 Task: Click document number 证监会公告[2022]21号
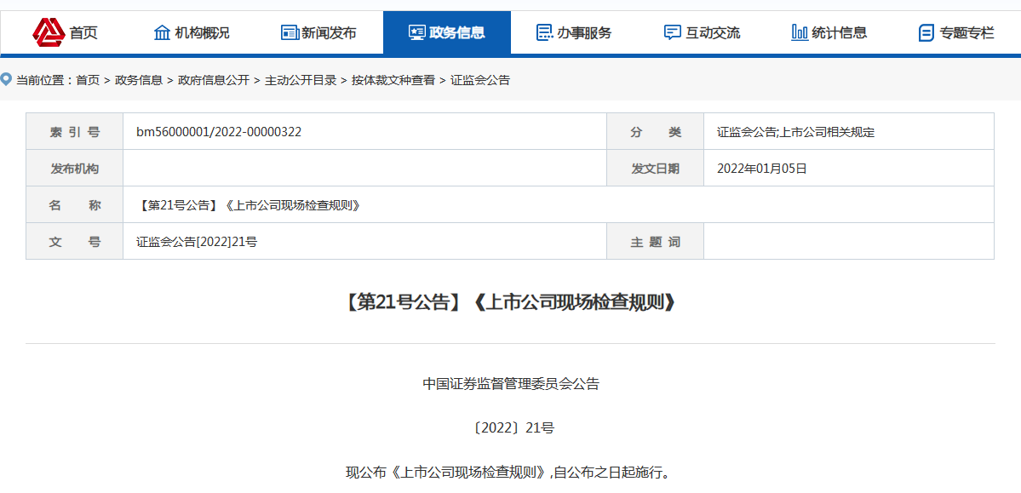point(197,243)
